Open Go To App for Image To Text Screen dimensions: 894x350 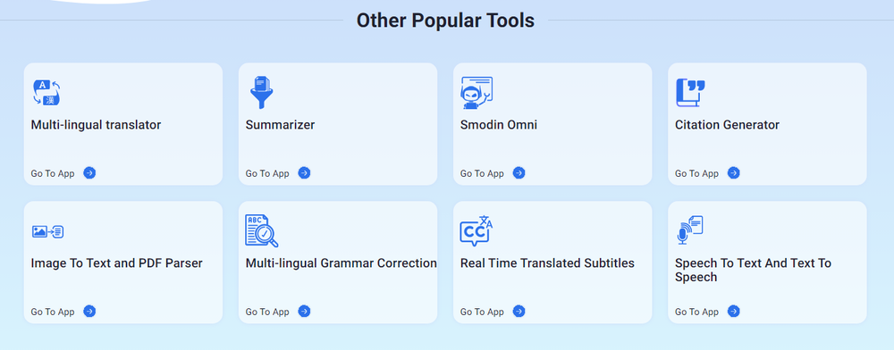pyautogui.click(x=63, y=312)
